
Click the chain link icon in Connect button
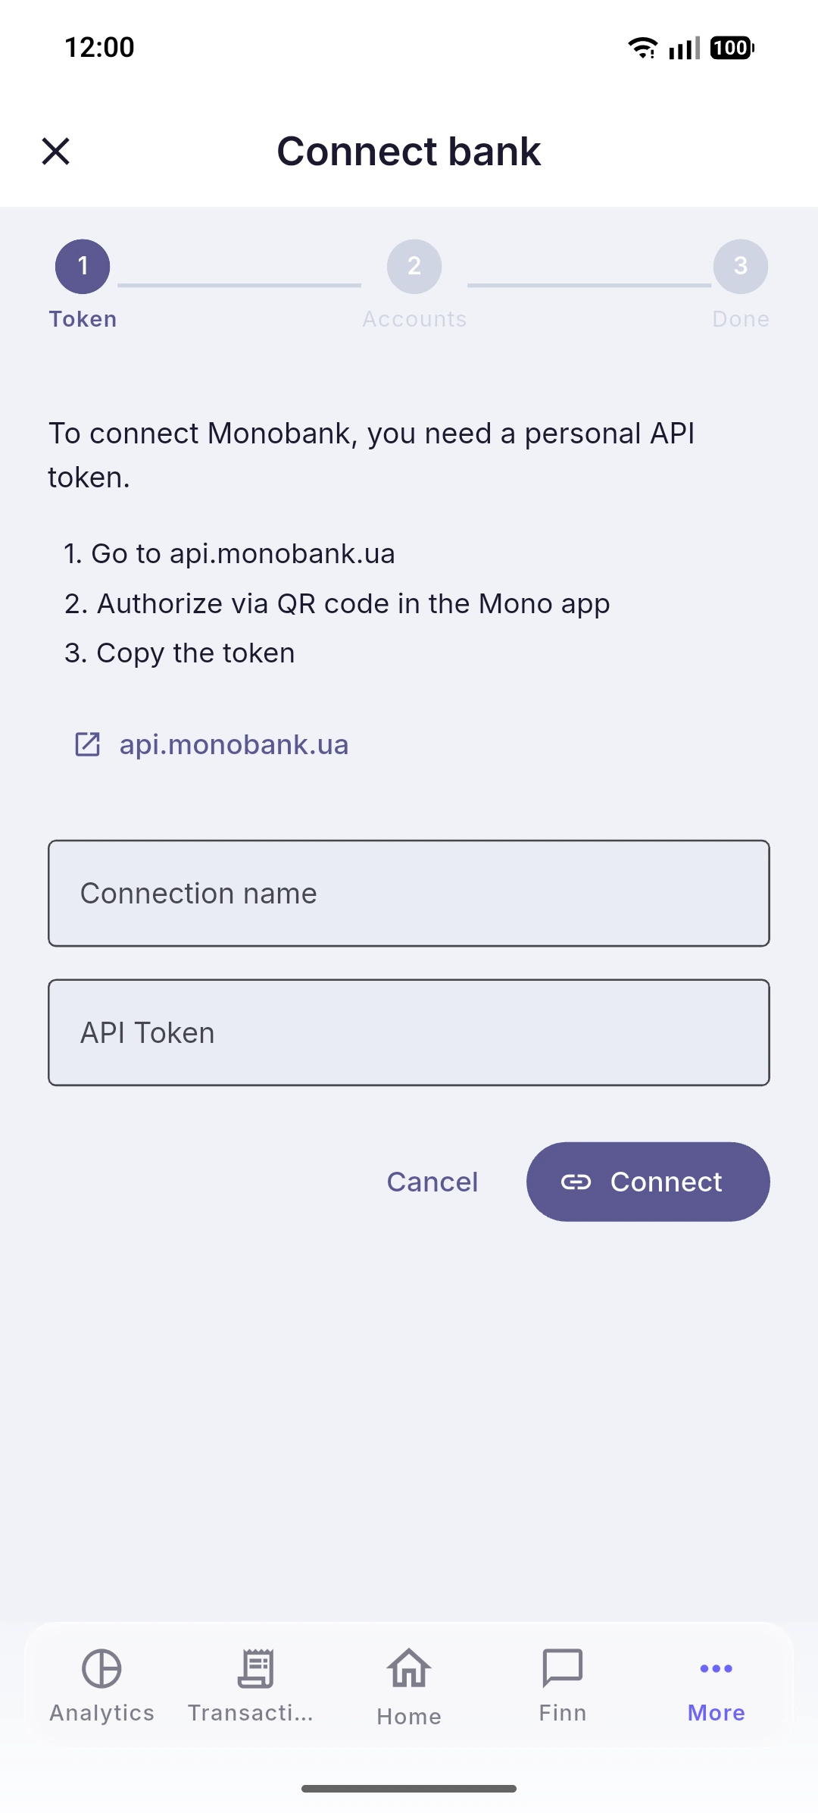tap(576, 1182)
